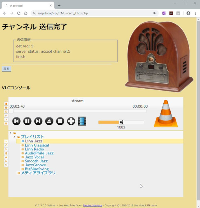Open the Chrome three-dot menu
The height and width of the screenshot is (208, 200).
coord(196,13)
